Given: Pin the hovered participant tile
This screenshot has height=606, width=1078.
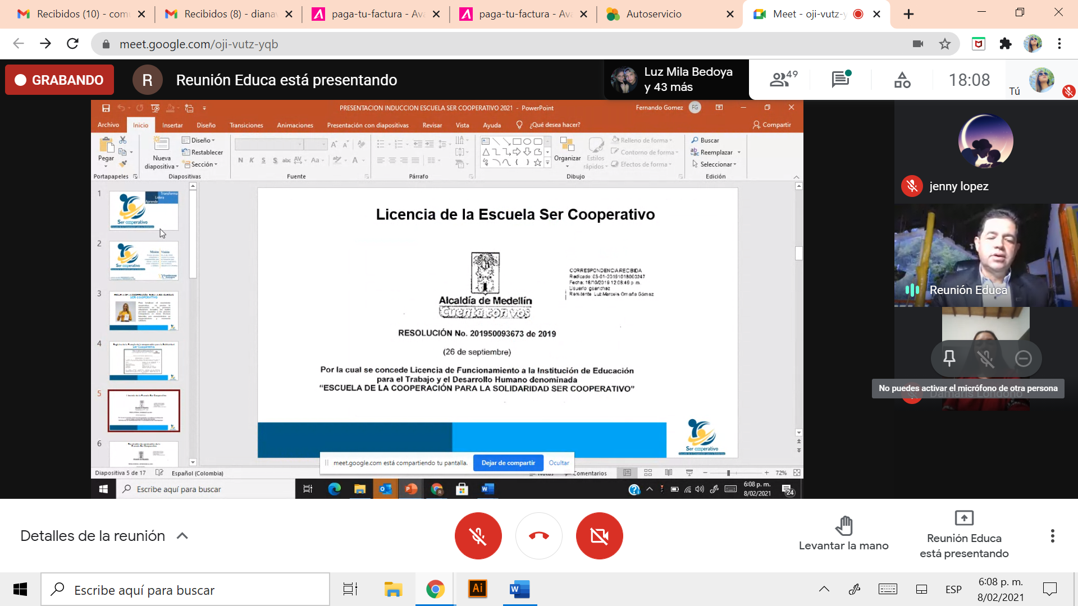Looking at the screenshot, I should [x=949, y=358].
